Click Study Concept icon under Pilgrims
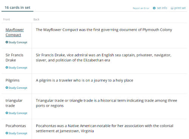 (x=7, y=88)
